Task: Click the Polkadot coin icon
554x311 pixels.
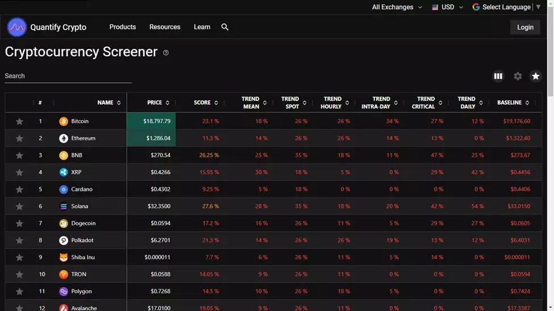Action: (64, 241)
